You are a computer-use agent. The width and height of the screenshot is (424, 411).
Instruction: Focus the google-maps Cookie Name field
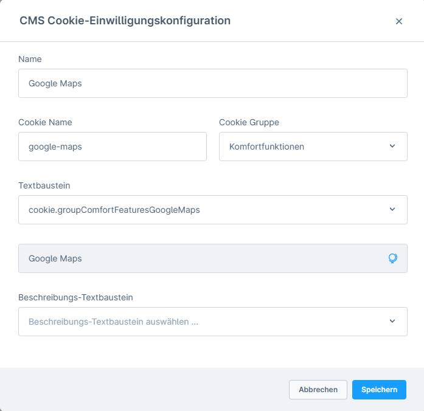[x=113, y=147]
